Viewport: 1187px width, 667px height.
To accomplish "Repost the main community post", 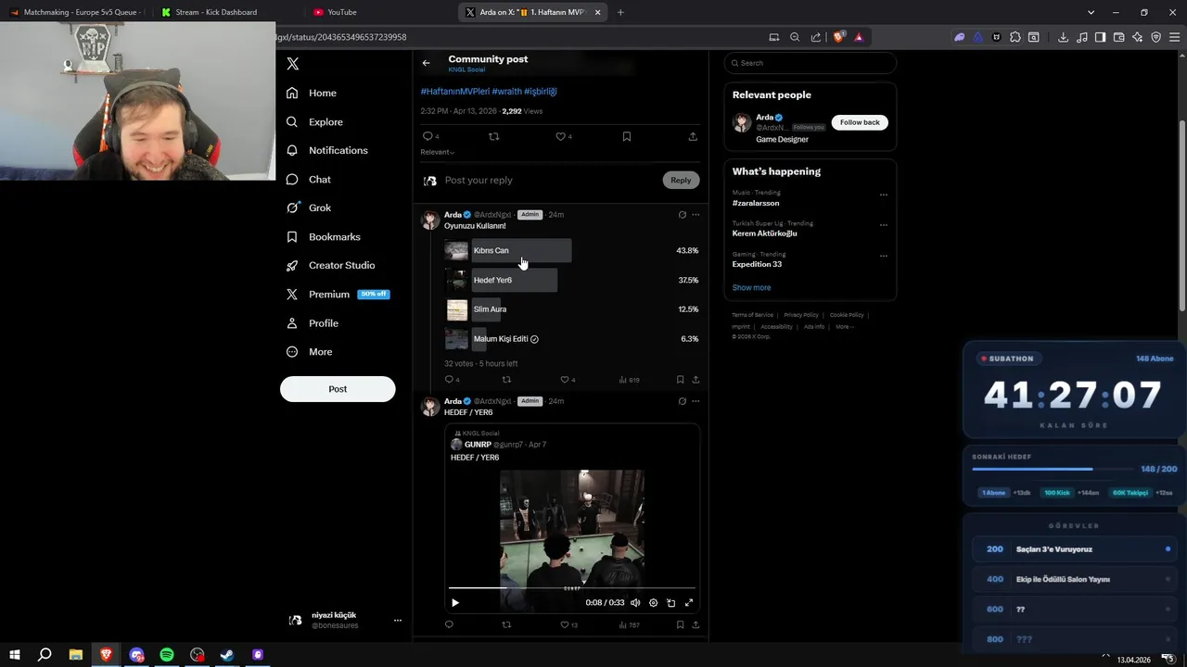I will 493,136.
